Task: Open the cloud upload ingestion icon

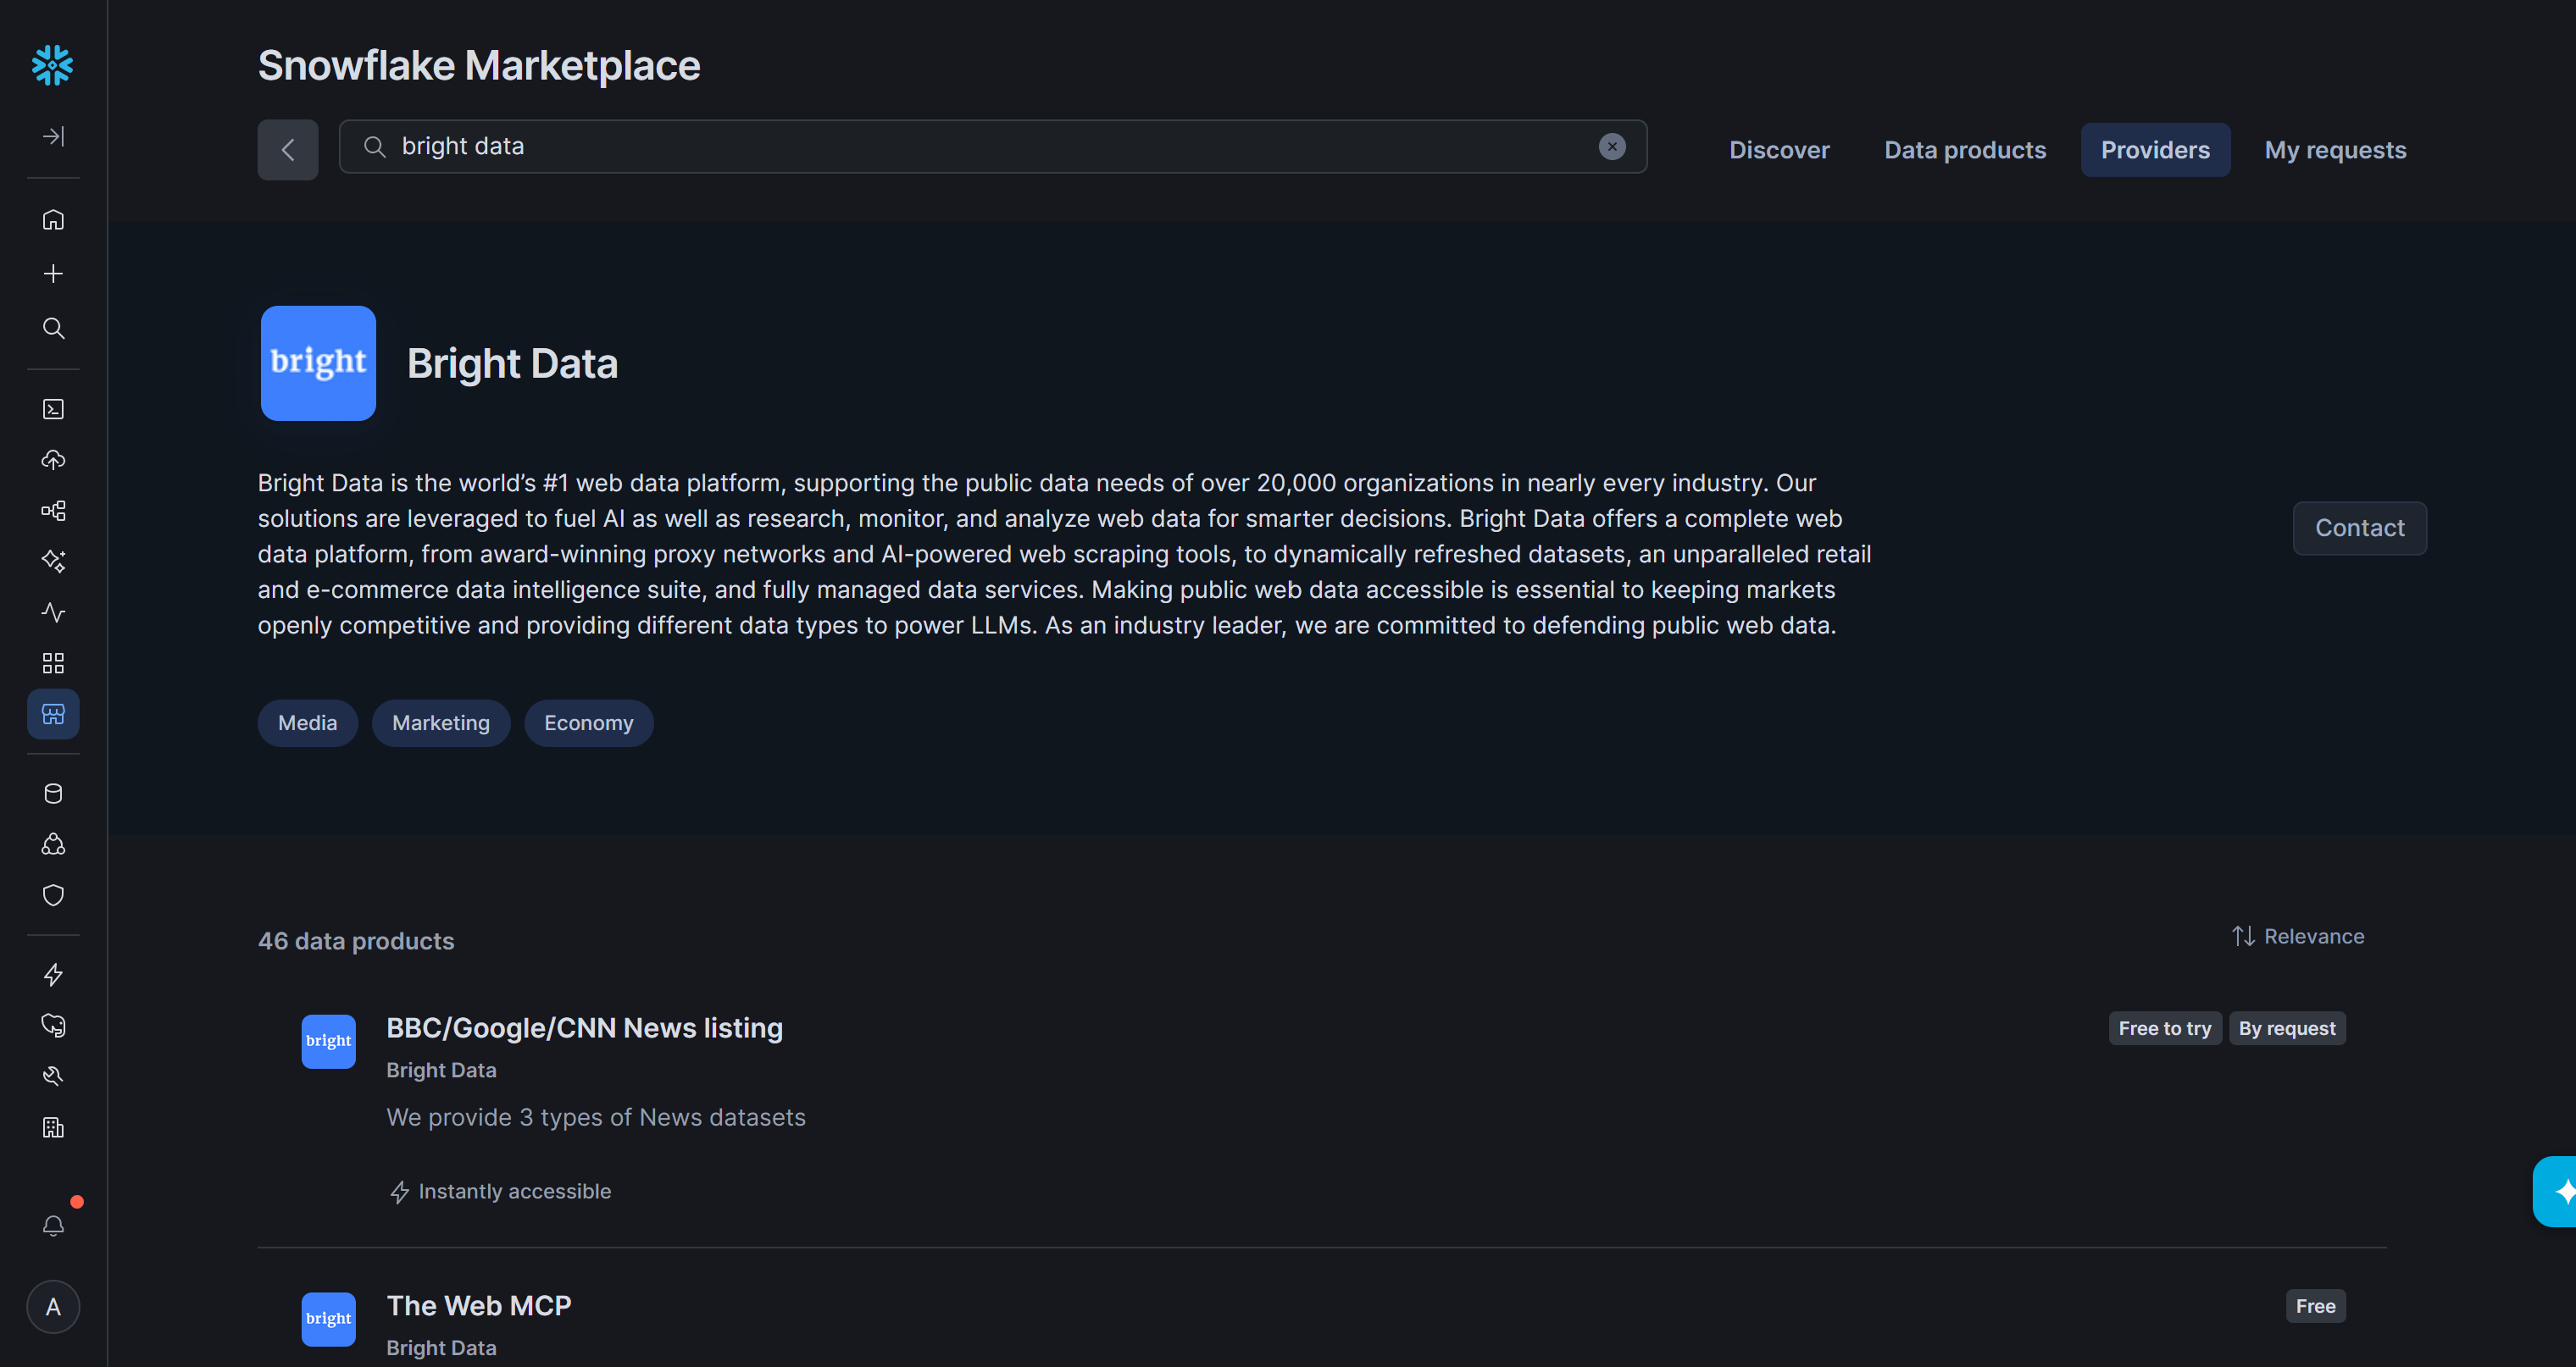Action: [53, 460]
